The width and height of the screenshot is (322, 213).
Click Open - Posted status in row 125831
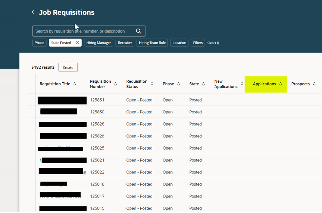pos(139,100)
